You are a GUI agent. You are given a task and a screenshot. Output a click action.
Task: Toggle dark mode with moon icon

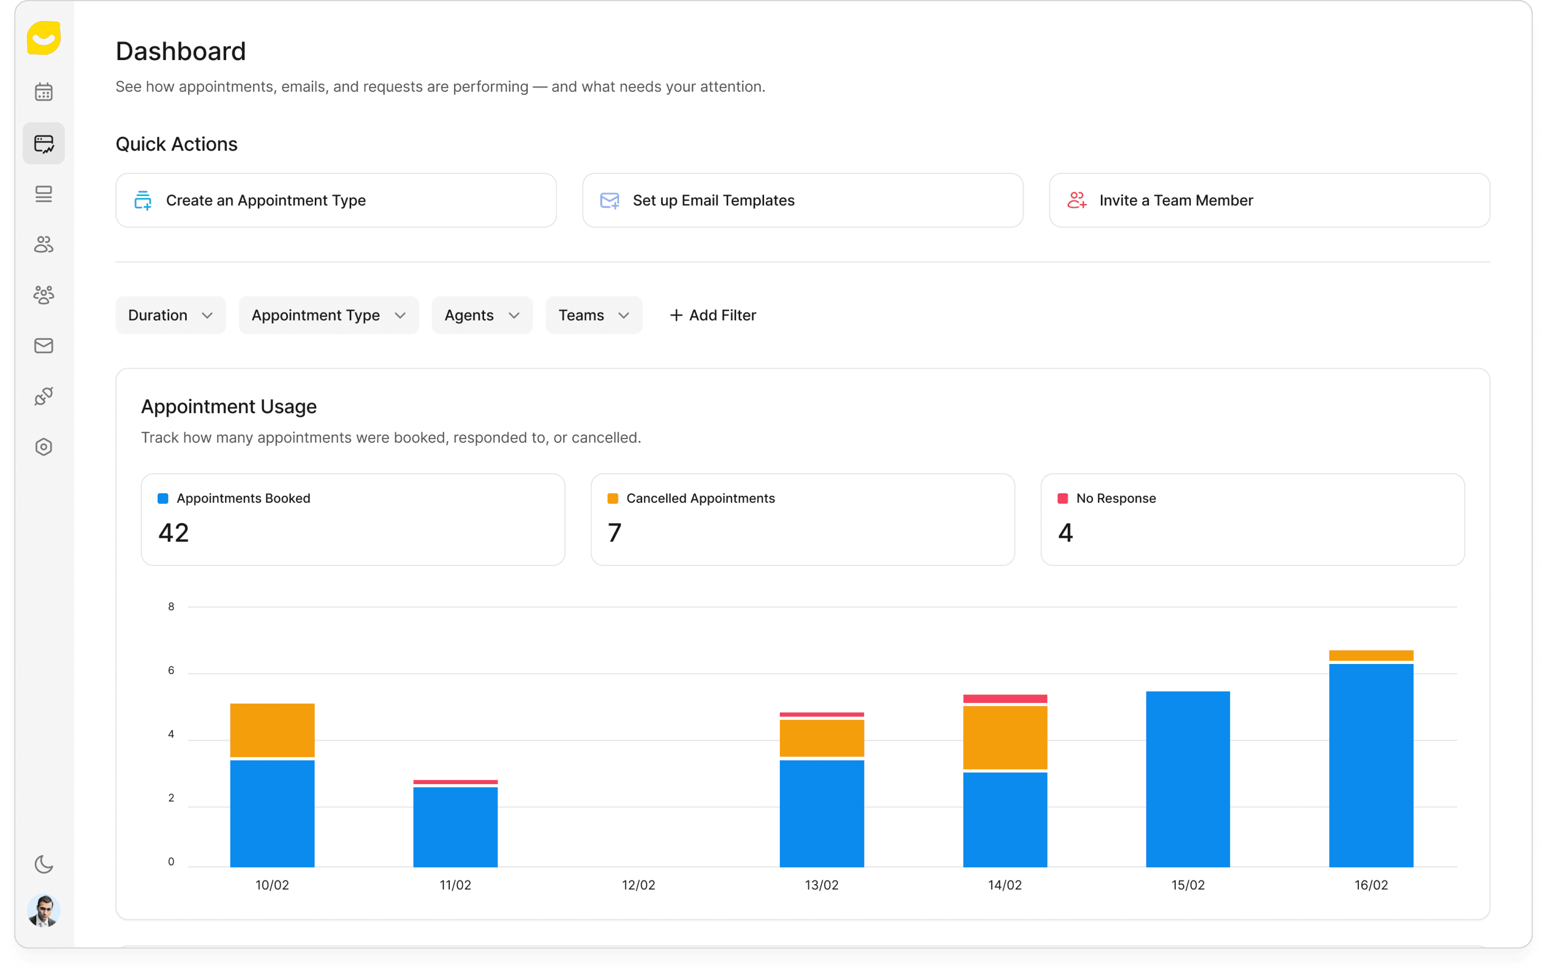click(x=43, y=864)
